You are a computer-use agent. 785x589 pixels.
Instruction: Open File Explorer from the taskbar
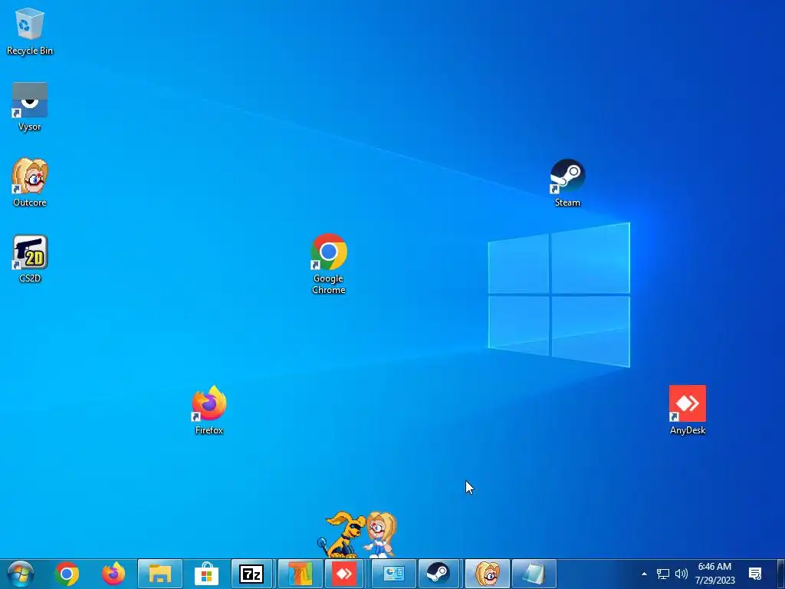click(x=160, y=574)
